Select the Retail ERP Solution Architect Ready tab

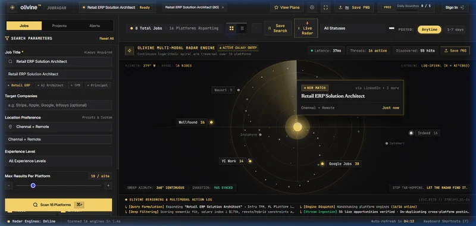click(x=117, y=8)
